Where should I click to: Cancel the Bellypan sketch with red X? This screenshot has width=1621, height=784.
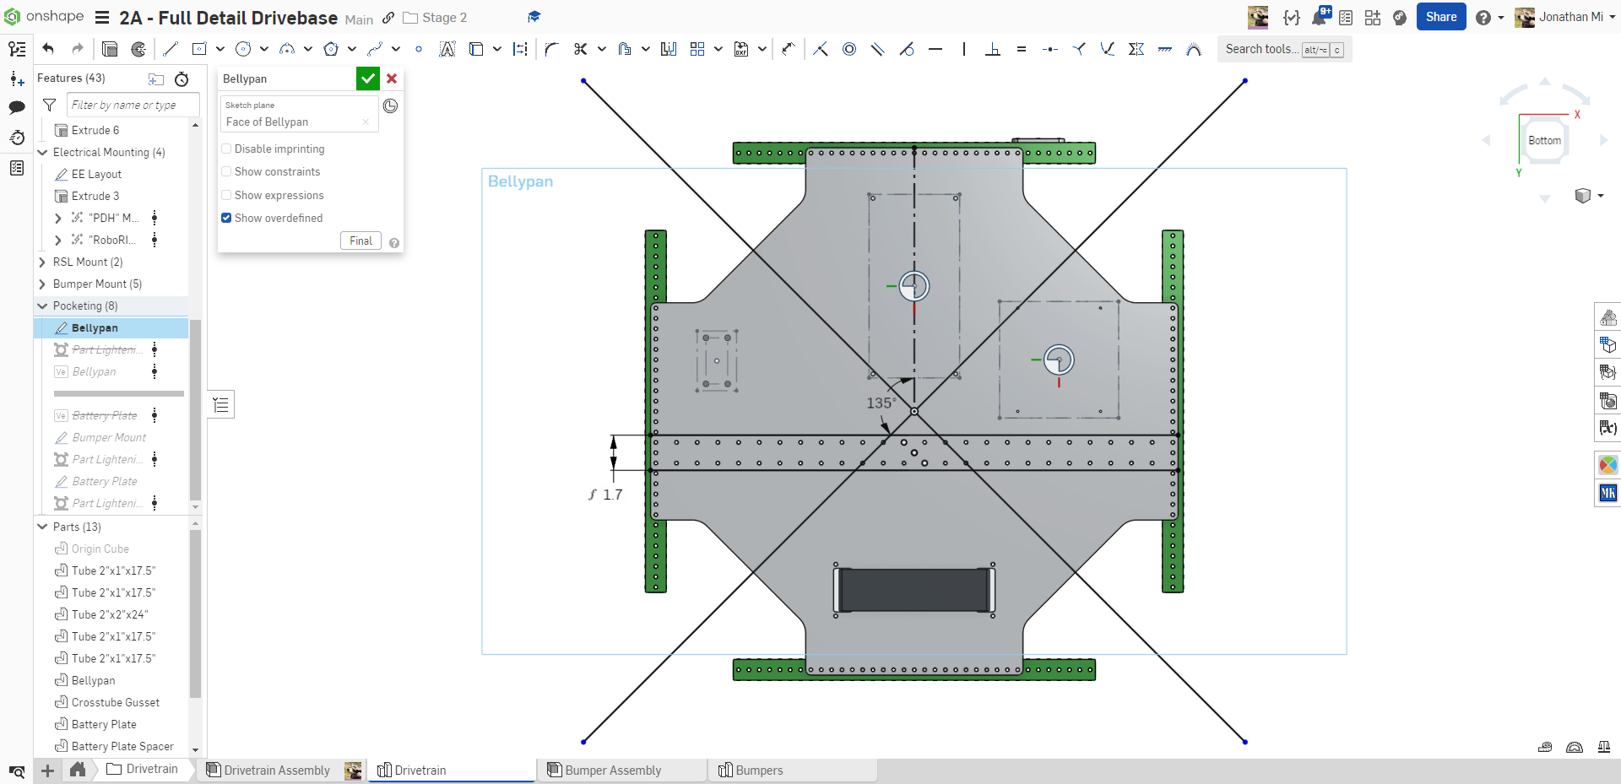392,78
